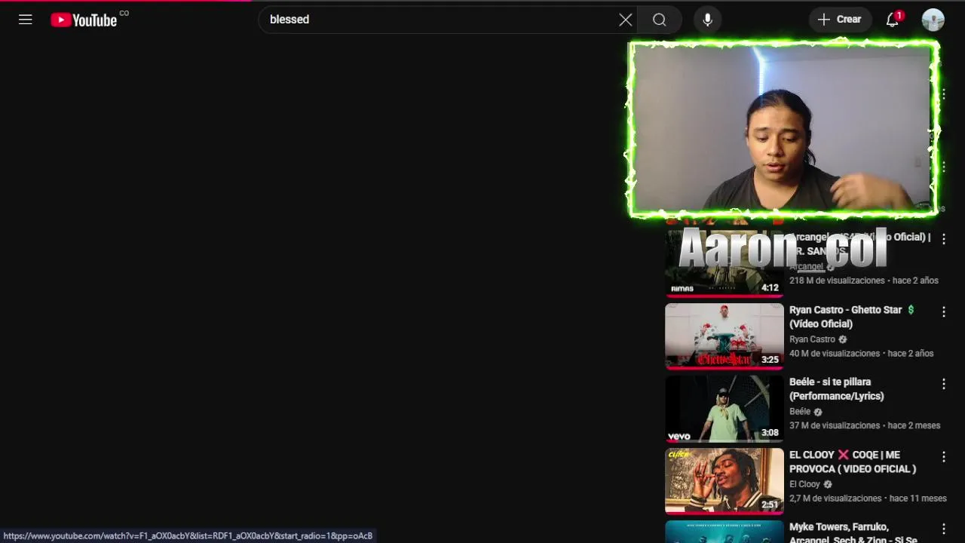
Task: Play Ryan Castro Ghetto Star thumbnail
Action: point(725,336)
